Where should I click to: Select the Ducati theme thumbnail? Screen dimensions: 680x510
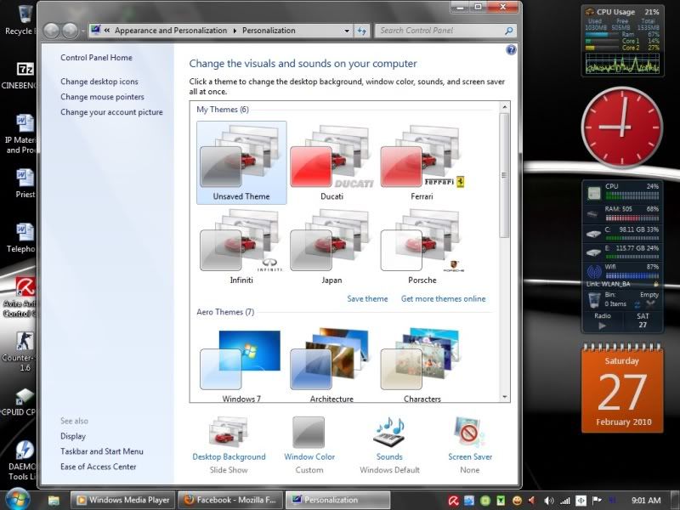pos(331,162)
